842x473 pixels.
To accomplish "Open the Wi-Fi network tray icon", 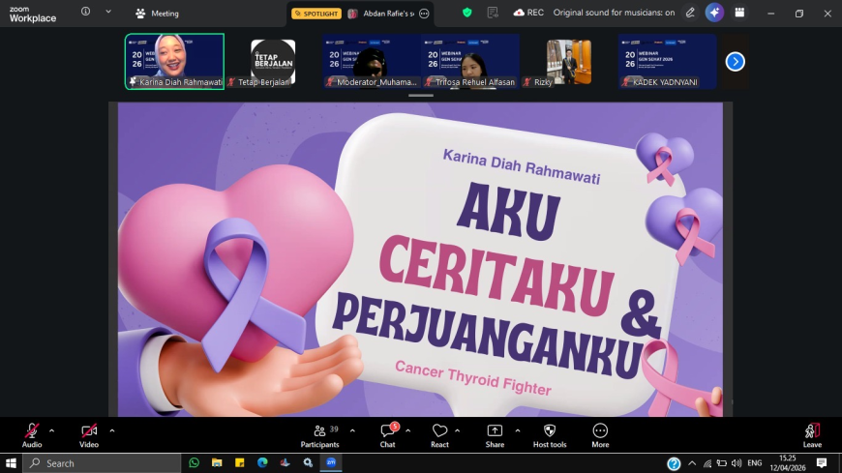I will [707, 463].
